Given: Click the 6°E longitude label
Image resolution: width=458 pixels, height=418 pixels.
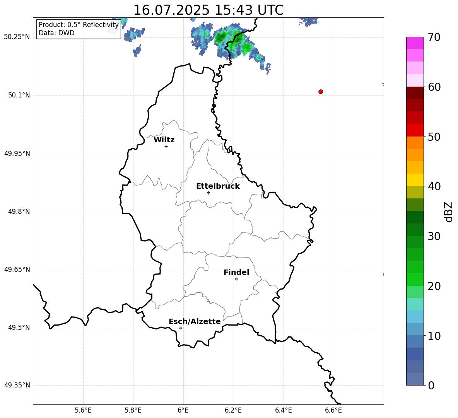Looking at the screenshot, I should pos(183,410).
